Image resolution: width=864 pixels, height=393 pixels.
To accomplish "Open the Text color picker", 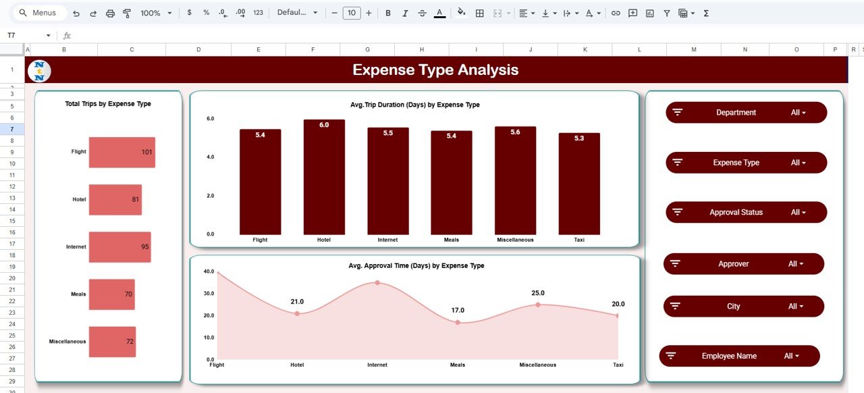I will pos(439,12).
